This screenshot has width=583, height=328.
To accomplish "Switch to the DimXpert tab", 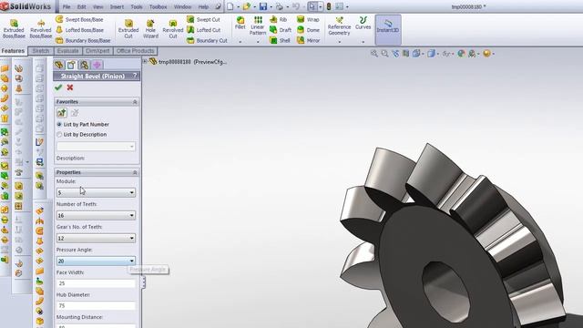I will (97, 51).
